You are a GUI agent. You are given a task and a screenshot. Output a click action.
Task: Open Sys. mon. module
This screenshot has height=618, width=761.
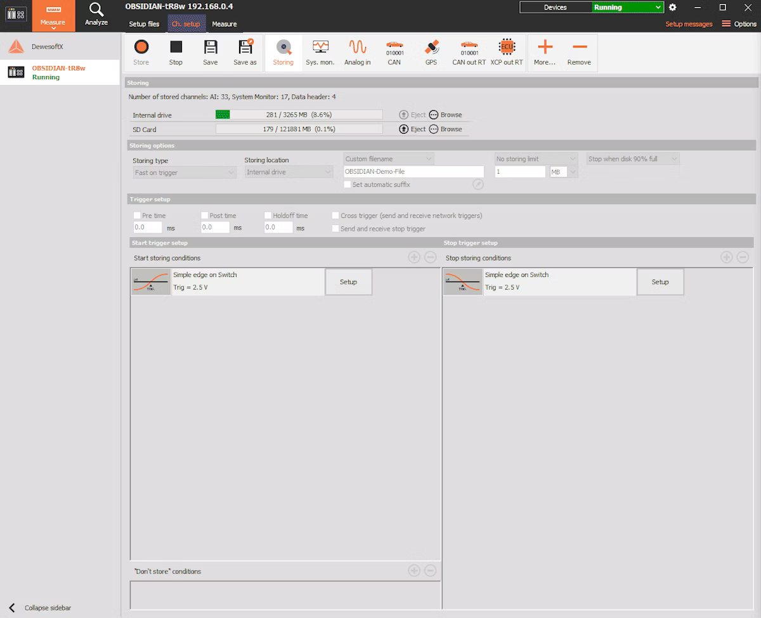(x=320, y=53)
